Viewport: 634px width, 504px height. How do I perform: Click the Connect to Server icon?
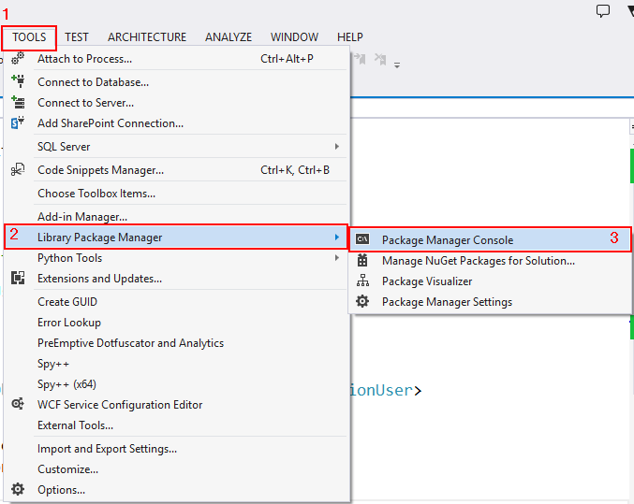tap(18, 103)
